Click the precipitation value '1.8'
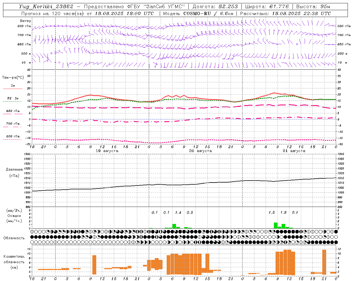The width and height of the screenshot is (352, 281). 283,213
